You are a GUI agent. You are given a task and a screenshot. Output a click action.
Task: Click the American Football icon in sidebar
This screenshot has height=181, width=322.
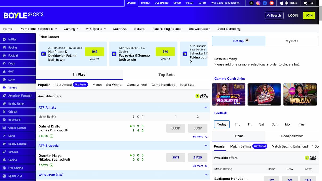[4, 96]
